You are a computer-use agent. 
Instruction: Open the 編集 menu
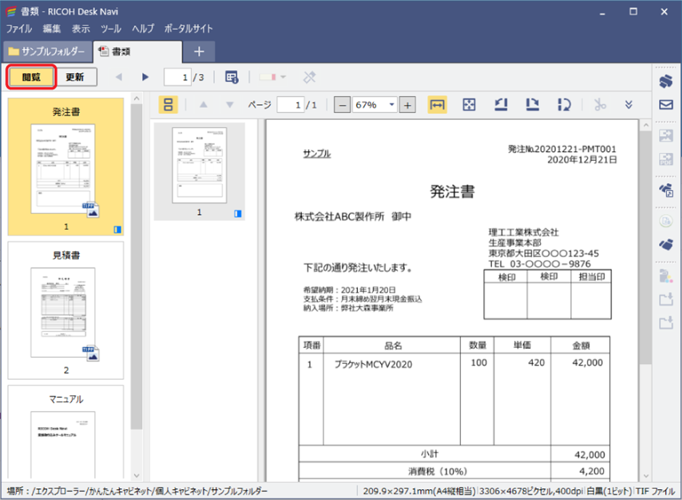(x=52, y=29)
